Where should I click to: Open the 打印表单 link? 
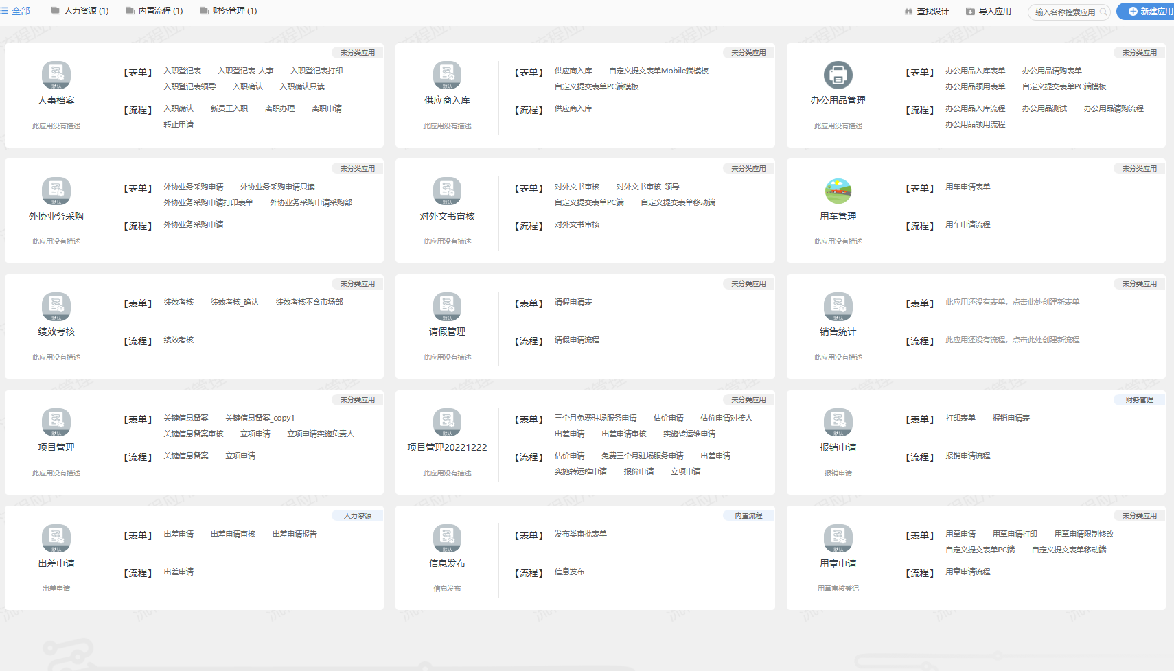coord(960,418)
